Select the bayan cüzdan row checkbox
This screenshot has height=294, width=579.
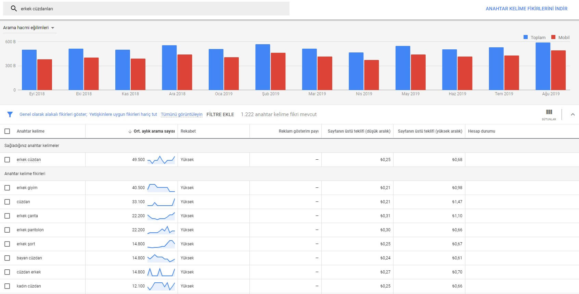click(7, 258)
